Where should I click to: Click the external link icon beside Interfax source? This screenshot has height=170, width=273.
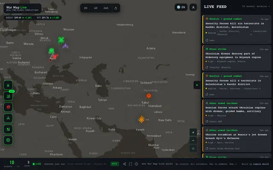pos(206,67)
